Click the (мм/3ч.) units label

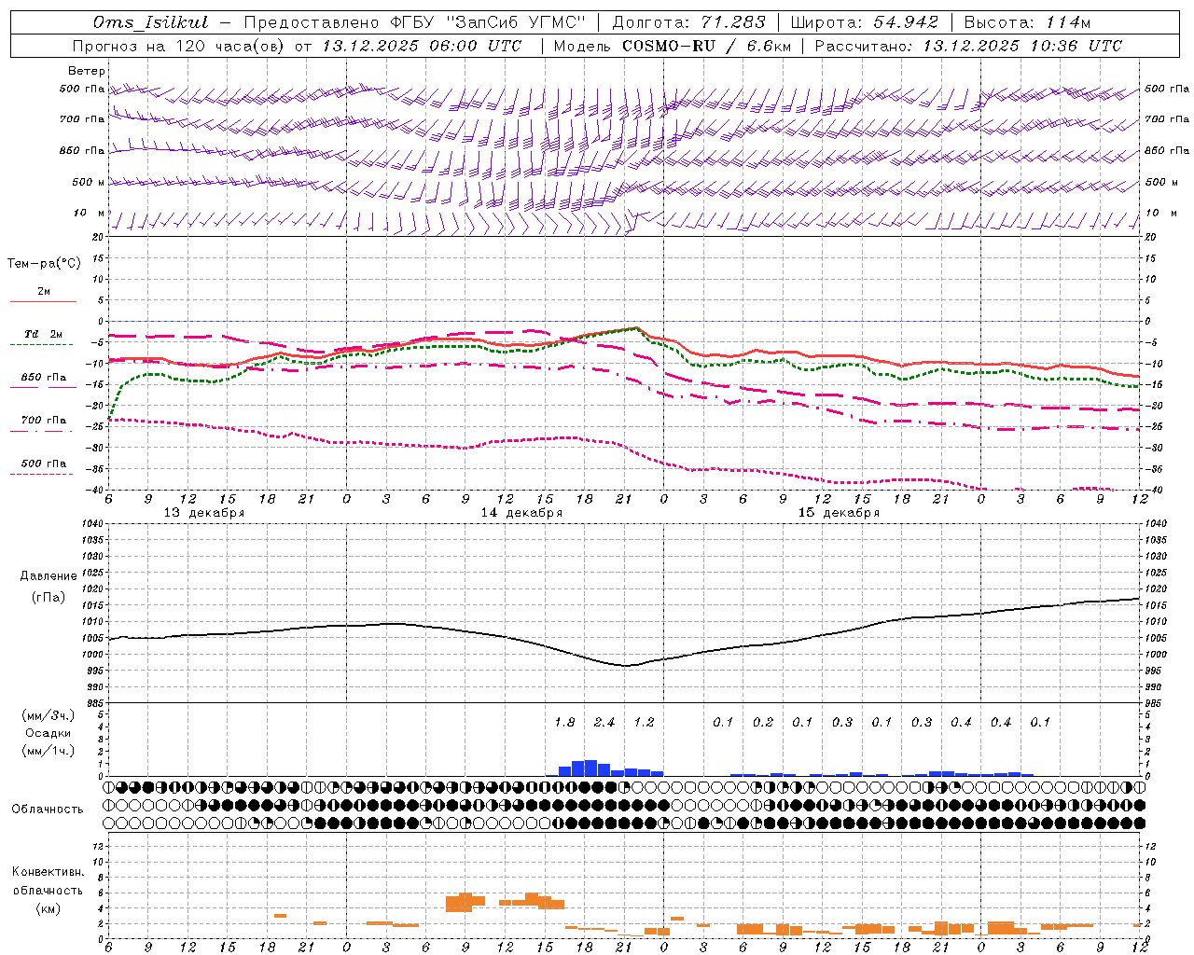pyautogui.click(x=49, y=716)
